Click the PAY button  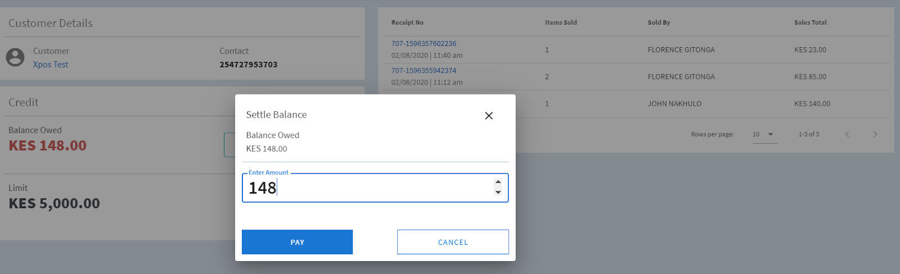297,242
